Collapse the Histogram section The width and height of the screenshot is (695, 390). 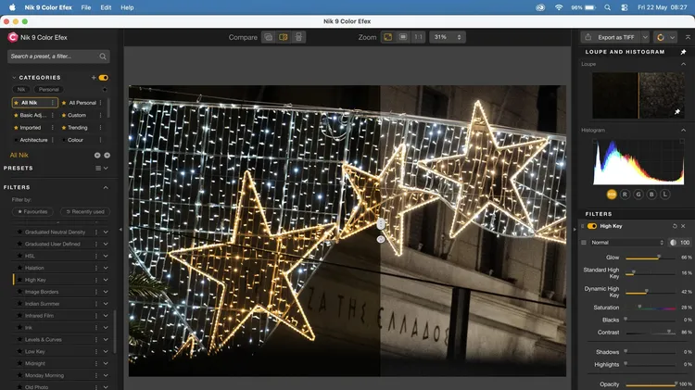683,131
